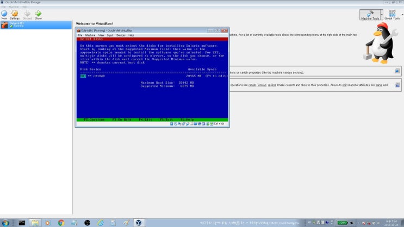Open Machine menu in Solaris VM window
The height and width of the screenshot is (227, 404).
coord(90,35)
